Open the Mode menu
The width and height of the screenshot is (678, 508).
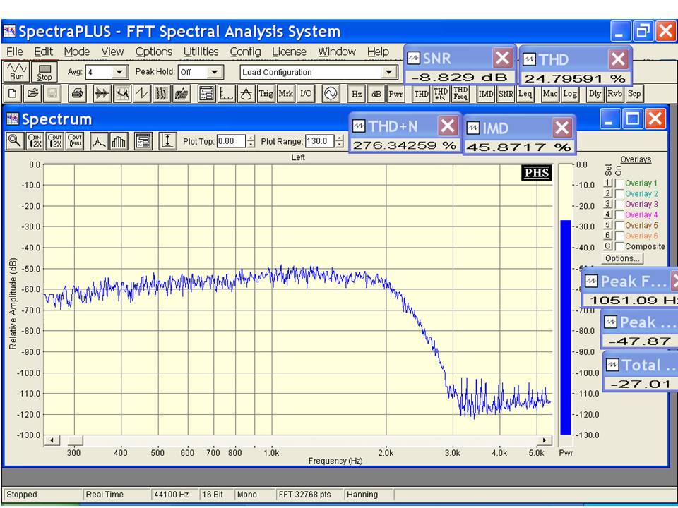[x=77, y=52]
